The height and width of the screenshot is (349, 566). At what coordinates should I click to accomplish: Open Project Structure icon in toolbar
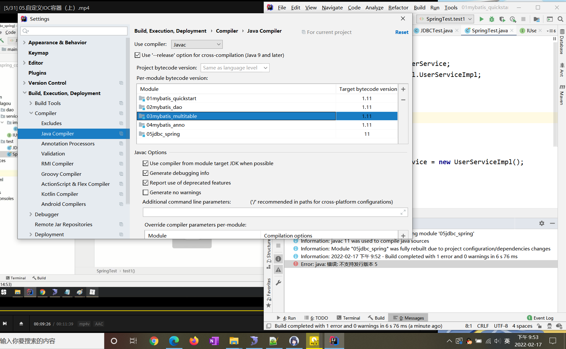pos(537,19)
